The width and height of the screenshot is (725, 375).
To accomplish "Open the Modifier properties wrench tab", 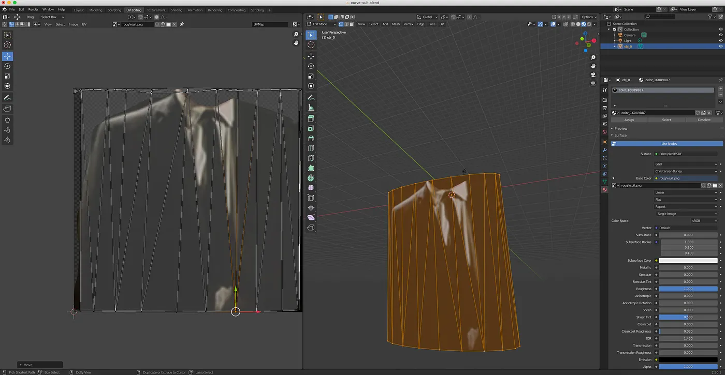I will pyautogui.click(x=604, y=150).
